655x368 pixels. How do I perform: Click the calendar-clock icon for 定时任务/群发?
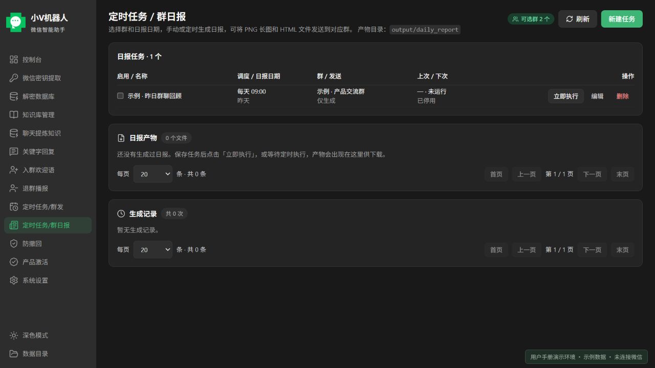pyautogui.click(x=14, y=207)
